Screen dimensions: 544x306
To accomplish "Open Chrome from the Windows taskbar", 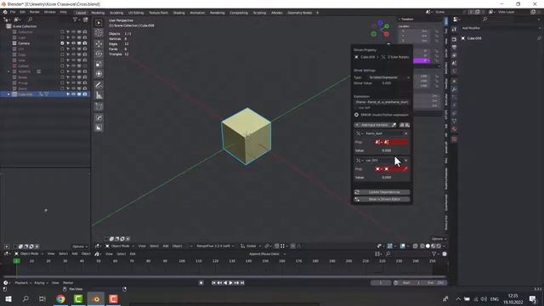I will [x=60, y=298].
